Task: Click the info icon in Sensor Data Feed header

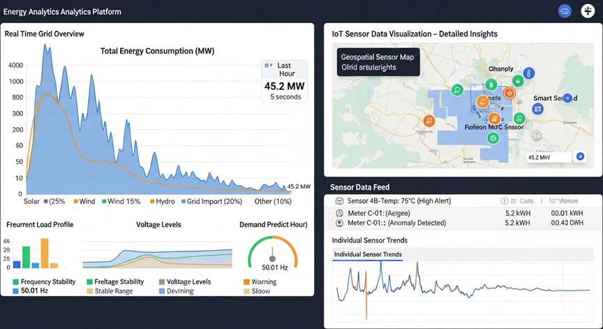Action: [x=505, y=201]
